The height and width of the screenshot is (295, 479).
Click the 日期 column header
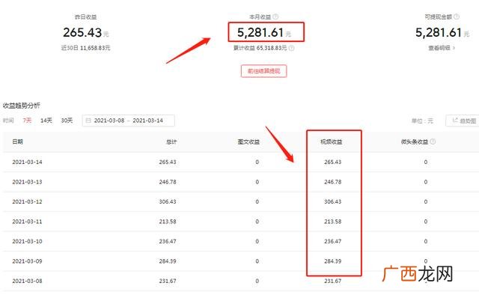point(18,142)
